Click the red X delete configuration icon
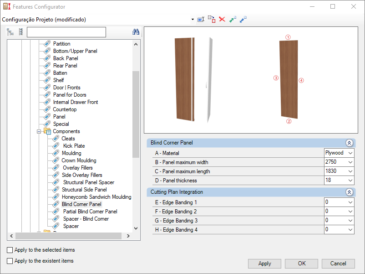365x274 pixels. click(222, 19)
